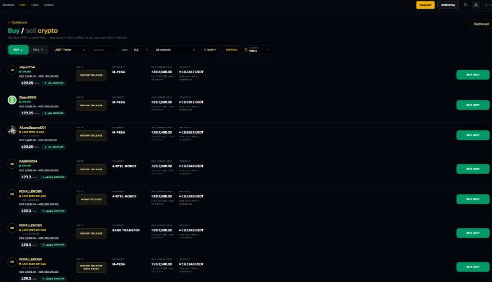Click trader name Zippo657@

click(x=27, y=97)
